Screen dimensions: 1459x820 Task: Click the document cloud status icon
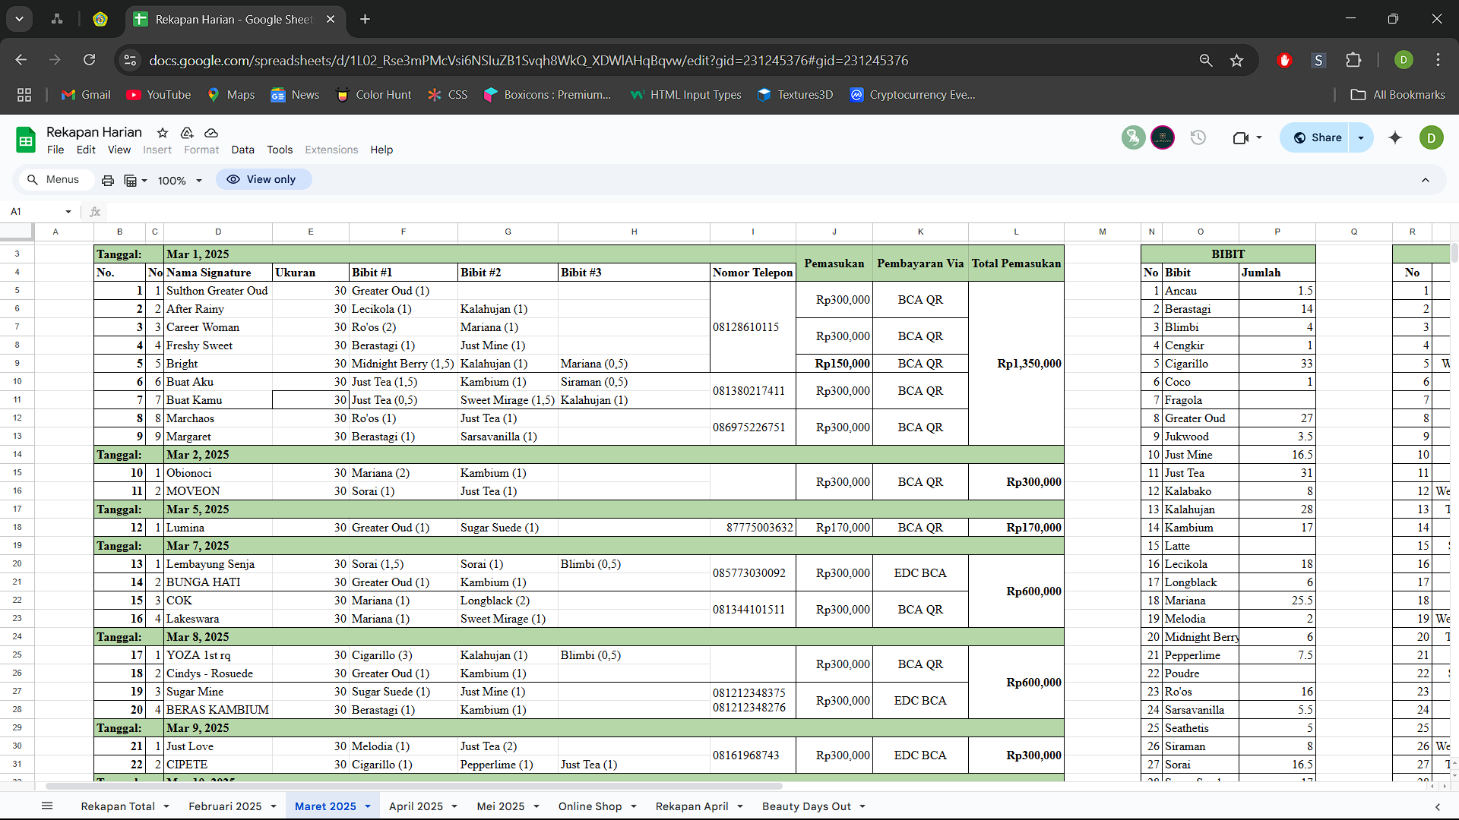(x=211, y=133)
